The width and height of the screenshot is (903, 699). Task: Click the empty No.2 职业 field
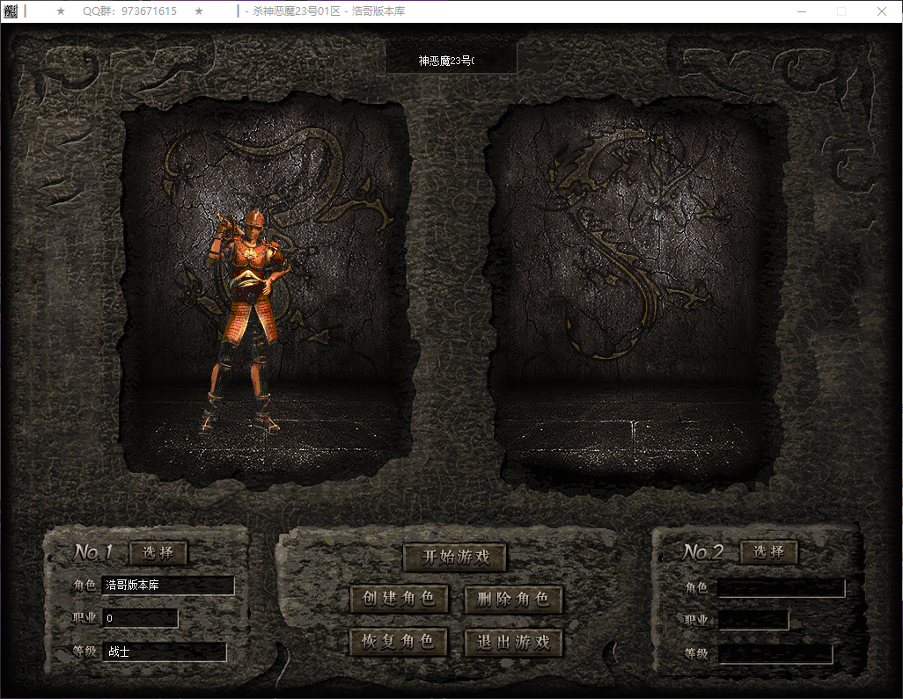[752, 621]
